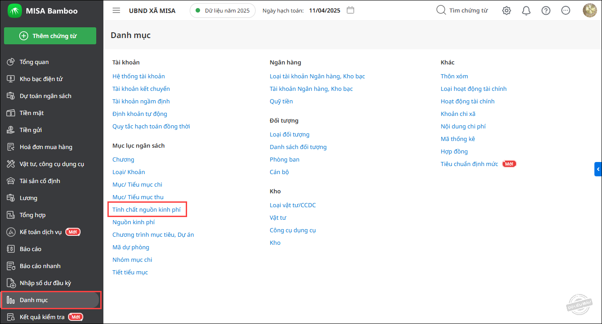Open Loại tài khoản Ngân hàng, Kho bạc
This screenshot has width=602, height=324.
(317, 76)
